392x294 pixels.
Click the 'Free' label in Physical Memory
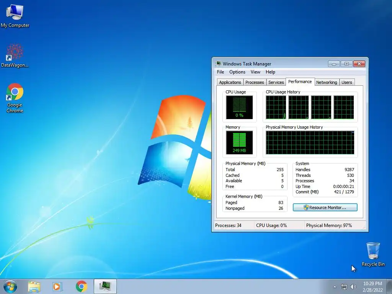[x=230, y=186]
